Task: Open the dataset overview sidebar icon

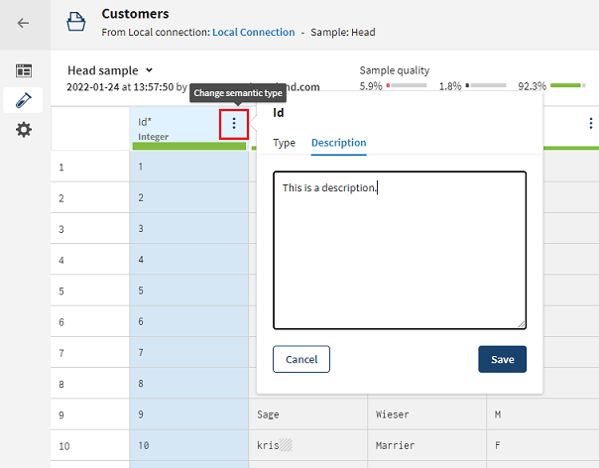Action: click(x=23, y=71)
